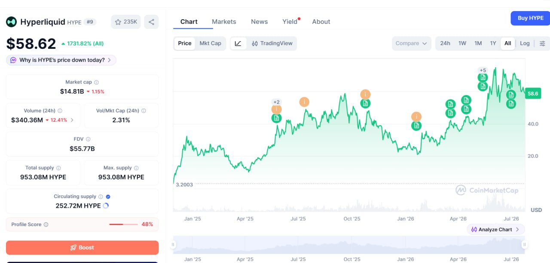Click the Profile Score info icon
The image size is (550, 263).
(46, 224)
